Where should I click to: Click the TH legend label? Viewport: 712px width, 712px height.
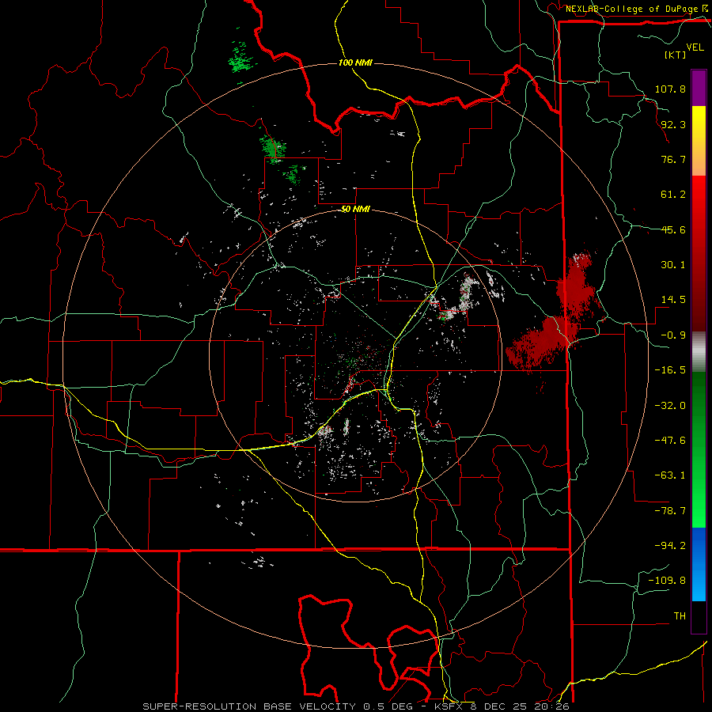pos(680,616)
